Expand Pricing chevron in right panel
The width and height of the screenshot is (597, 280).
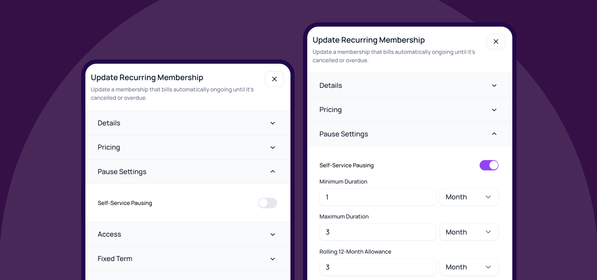494,110
